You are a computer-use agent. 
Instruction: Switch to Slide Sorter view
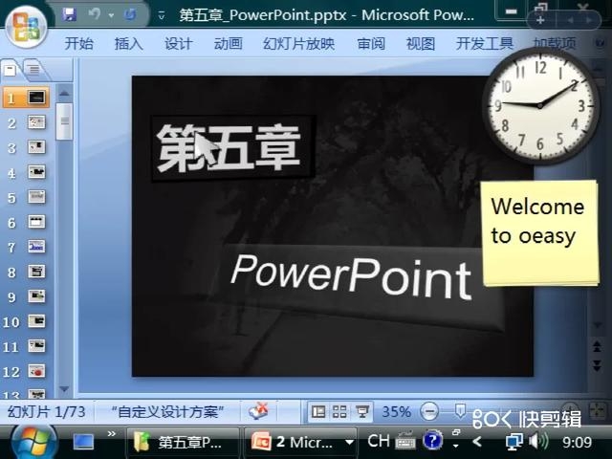[339, 412]
